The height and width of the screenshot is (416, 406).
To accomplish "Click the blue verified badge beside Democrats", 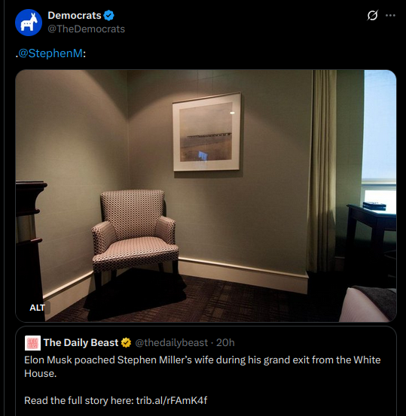I will [x=108, y=15].
